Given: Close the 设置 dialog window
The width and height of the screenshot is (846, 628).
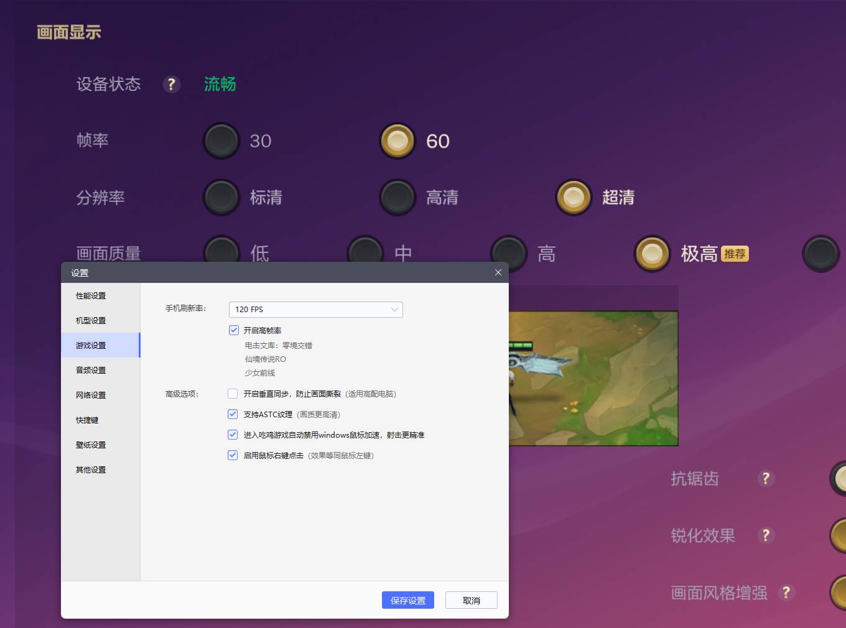Looking at the screenshot, I should click(498, 272).
